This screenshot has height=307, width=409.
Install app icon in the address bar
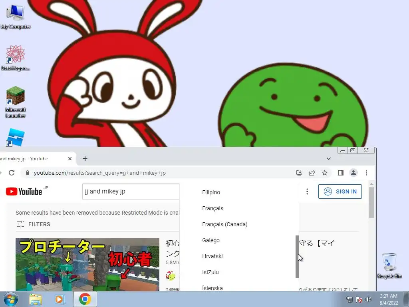pyautogui.click(x=299, y=173)
